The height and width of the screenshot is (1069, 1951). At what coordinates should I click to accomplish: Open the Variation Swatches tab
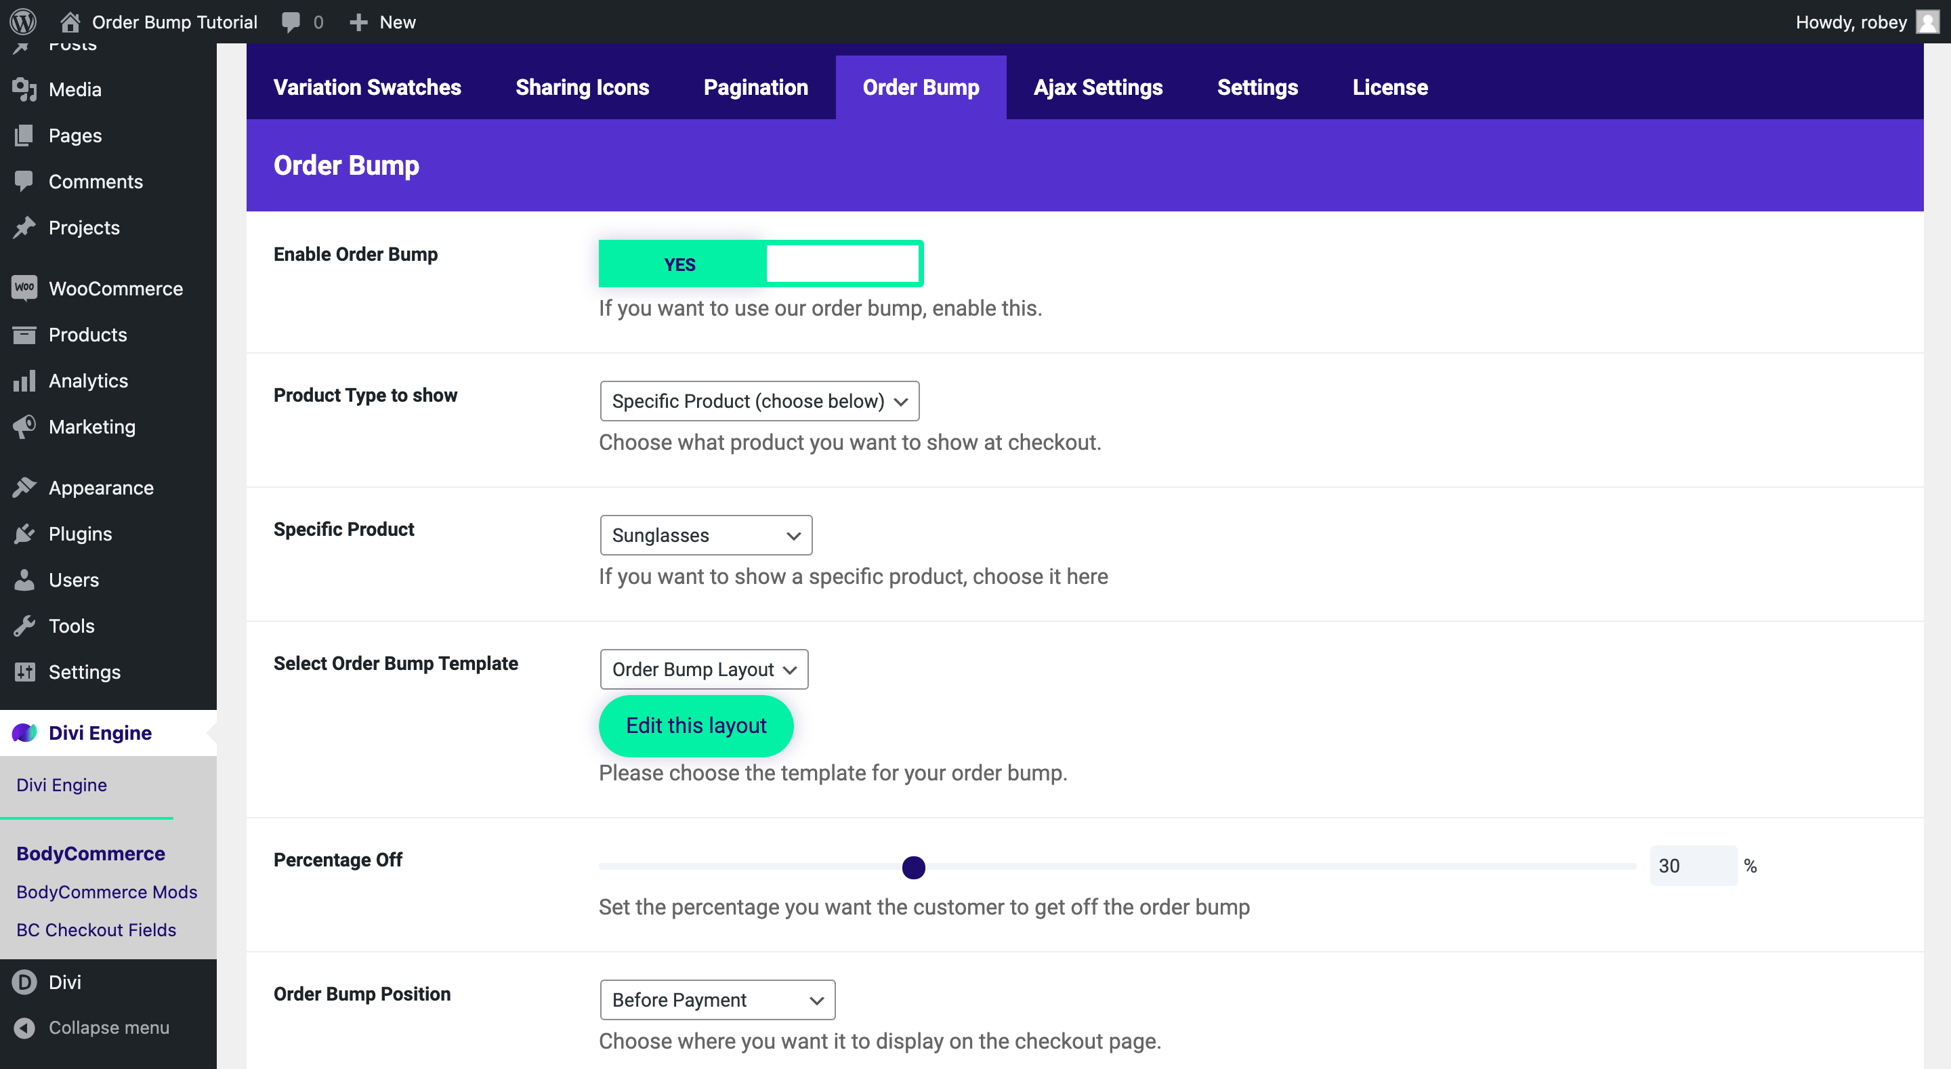pyautogui.click(x=367, y=87)
